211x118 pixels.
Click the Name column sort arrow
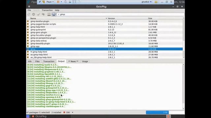point(106,18)
